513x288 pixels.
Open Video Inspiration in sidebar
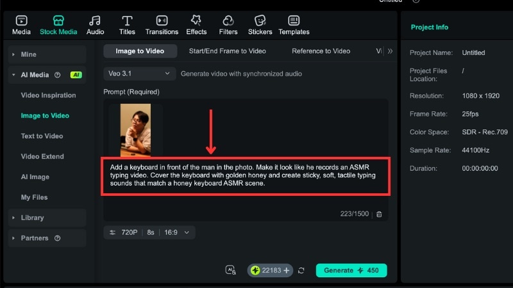(x=49, y=95)
